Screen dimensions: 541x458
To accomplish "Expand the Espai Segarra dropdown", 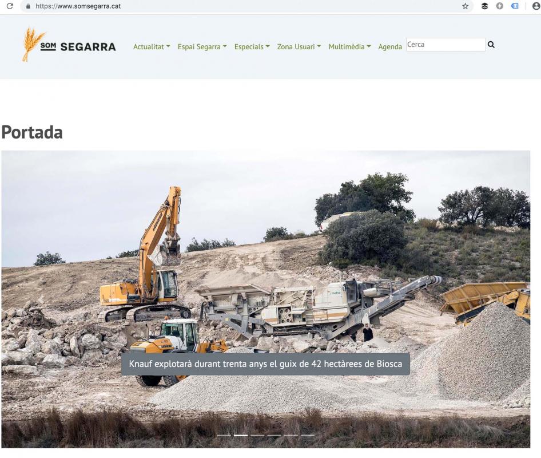I will click(x=202, y=47).
